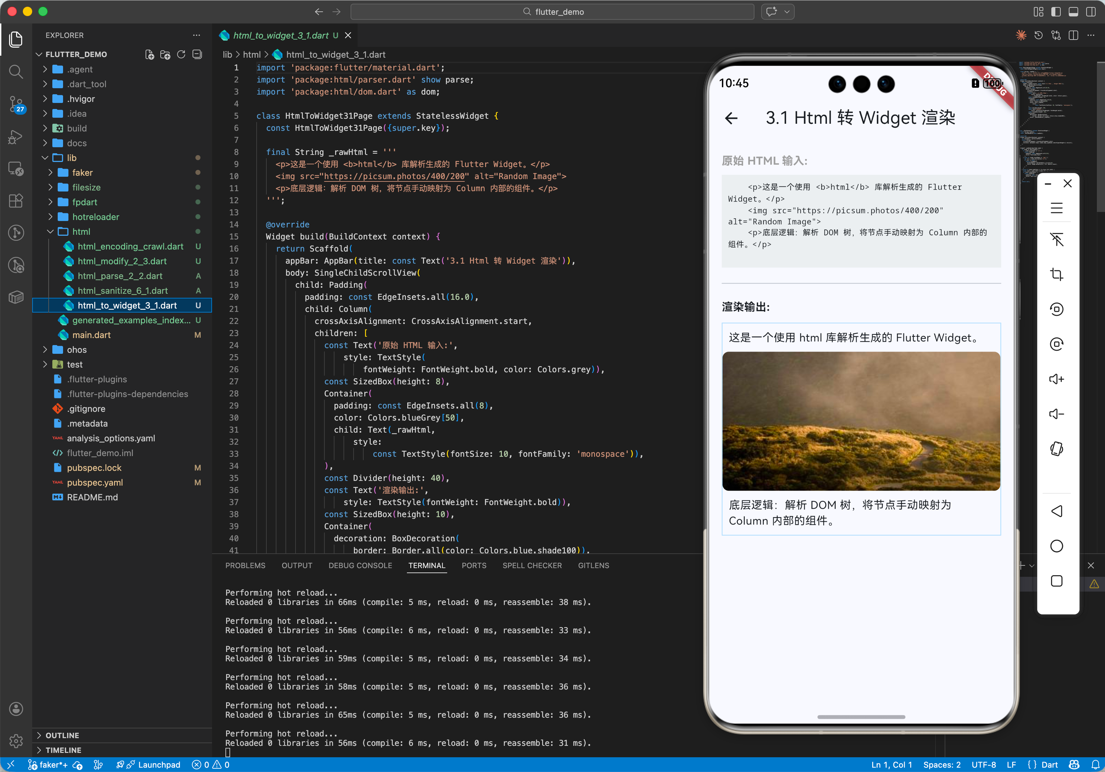Collapse the html folder

81,231
